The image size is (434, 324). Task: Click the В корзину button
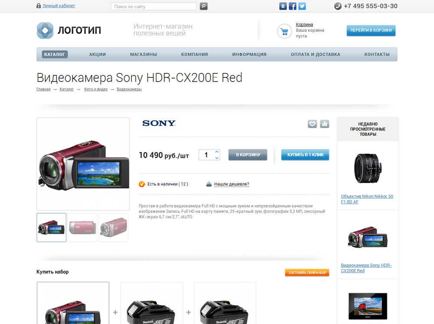coord(248,155)
